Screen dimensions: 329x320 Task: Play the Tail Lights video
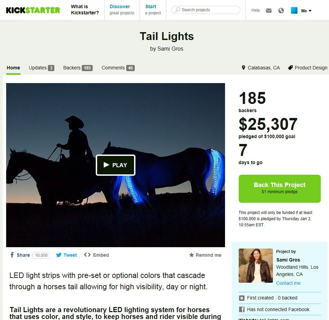[115, 165]
